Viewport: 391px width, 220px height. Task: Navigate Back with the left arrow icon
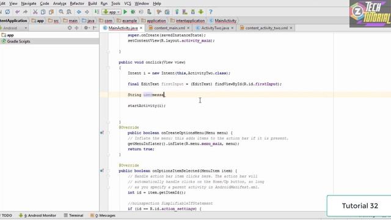[x=79, y=12]
